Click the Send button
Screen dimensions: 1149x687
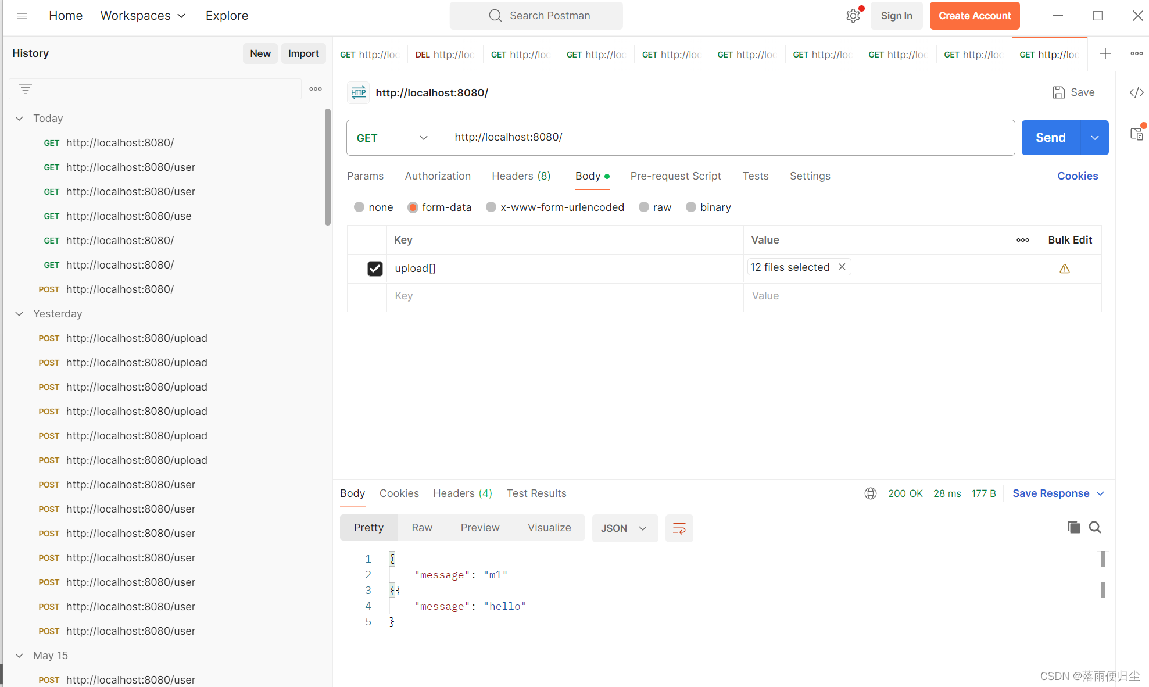pos(1051,138)
